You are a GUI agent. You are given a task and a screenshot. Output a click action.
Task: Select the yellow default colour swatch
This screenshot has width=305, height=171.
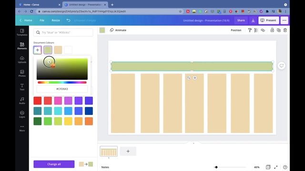68,121
